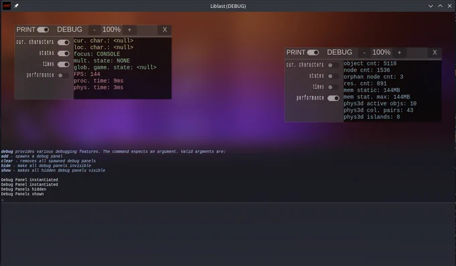Enable times toggle in right debug panel

pos(333,87)
